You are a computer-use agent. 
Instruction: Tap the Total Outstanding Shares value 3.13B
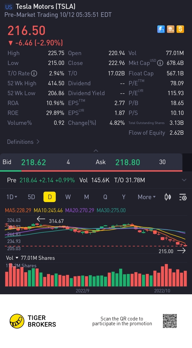[x=177, y=123]
